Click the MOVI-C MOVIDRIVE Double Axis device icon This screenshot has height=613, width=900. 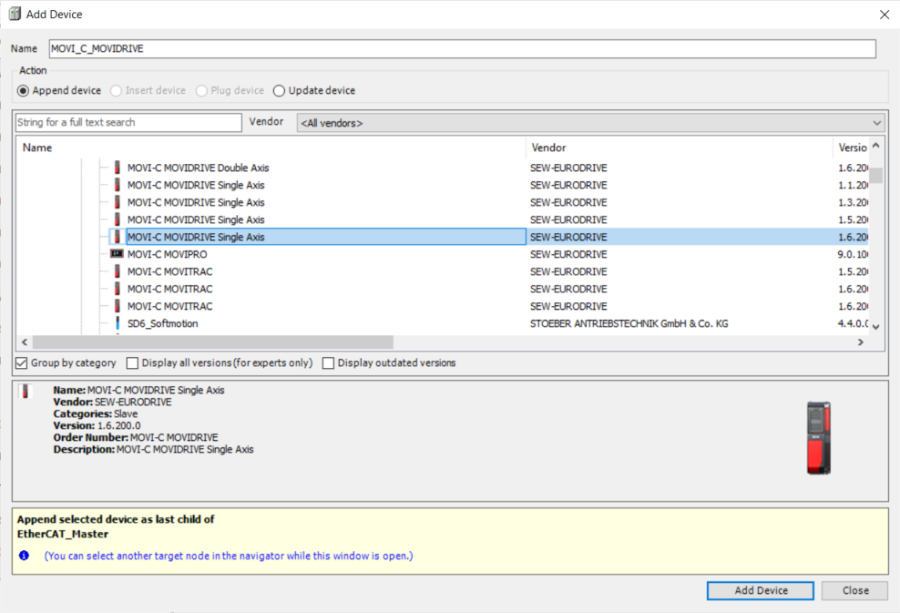click(x=117, y=168)
